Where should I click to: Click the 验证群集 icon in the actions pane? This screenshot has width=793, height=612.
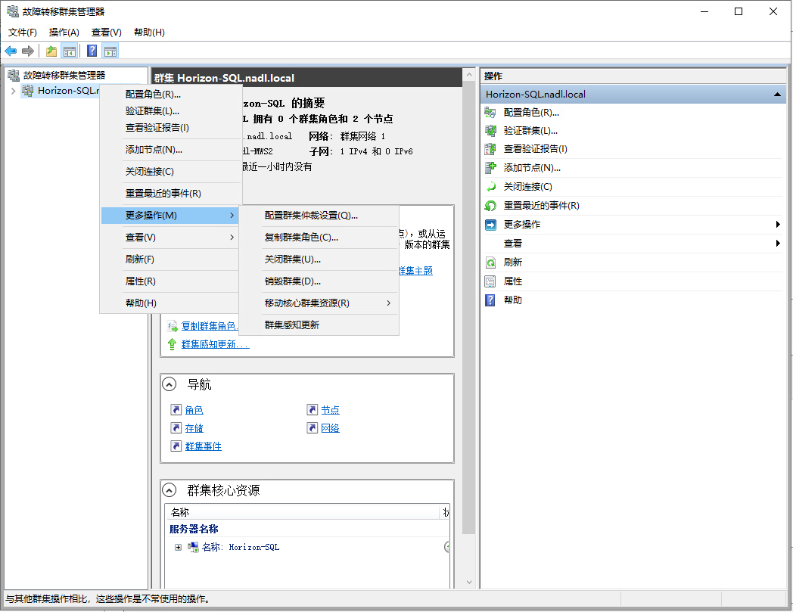pos(490,130)
